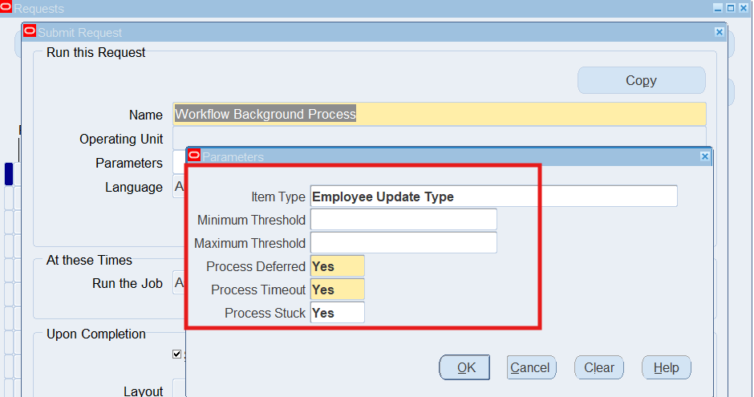Select the Process Deferred value field

coord(337,266)
